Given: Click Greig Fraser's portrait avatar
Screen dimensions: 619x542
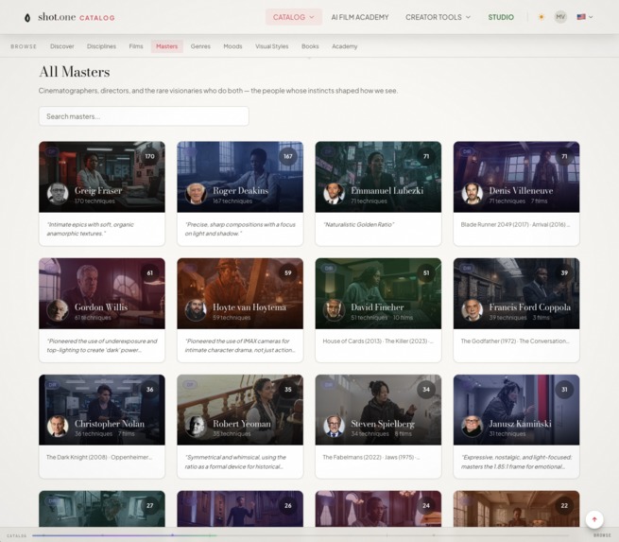Looking at the screenshot, I should 58,194.
